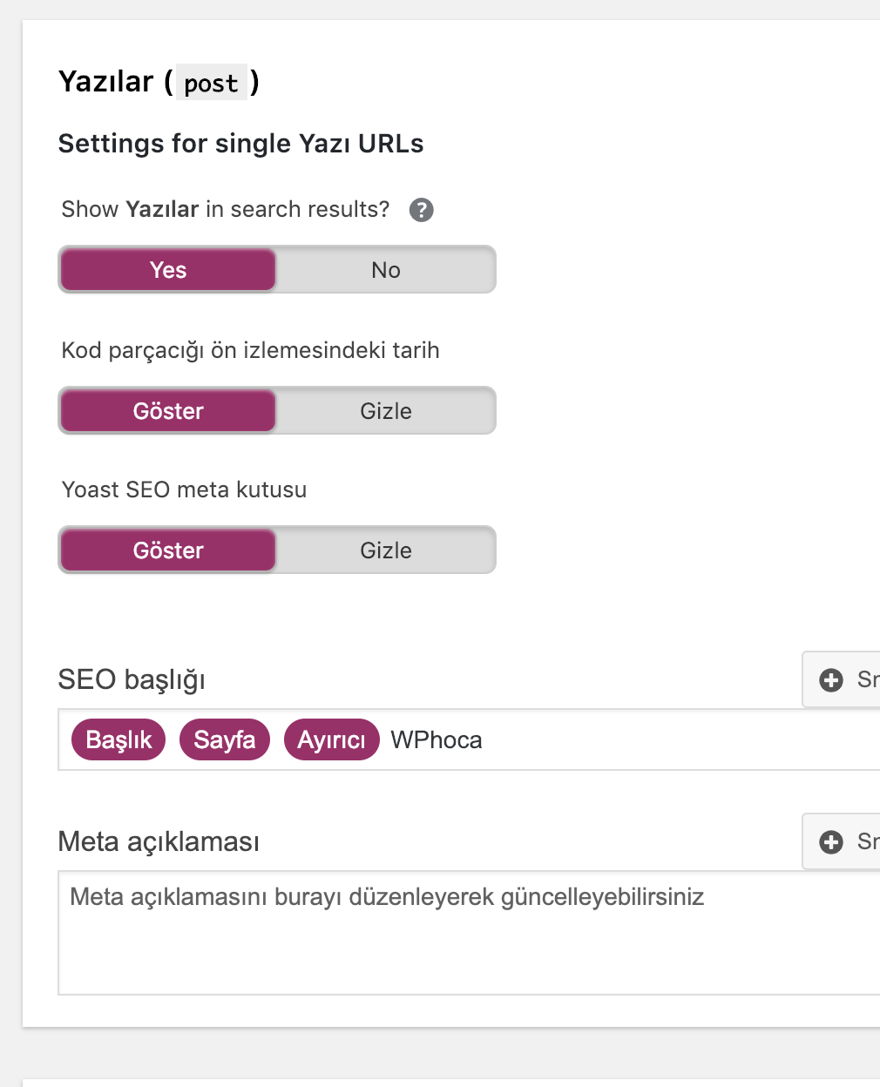Click the Ayırıcı variable tag
This screenshot has height=1087, width=880.
(x=332, y=739)
